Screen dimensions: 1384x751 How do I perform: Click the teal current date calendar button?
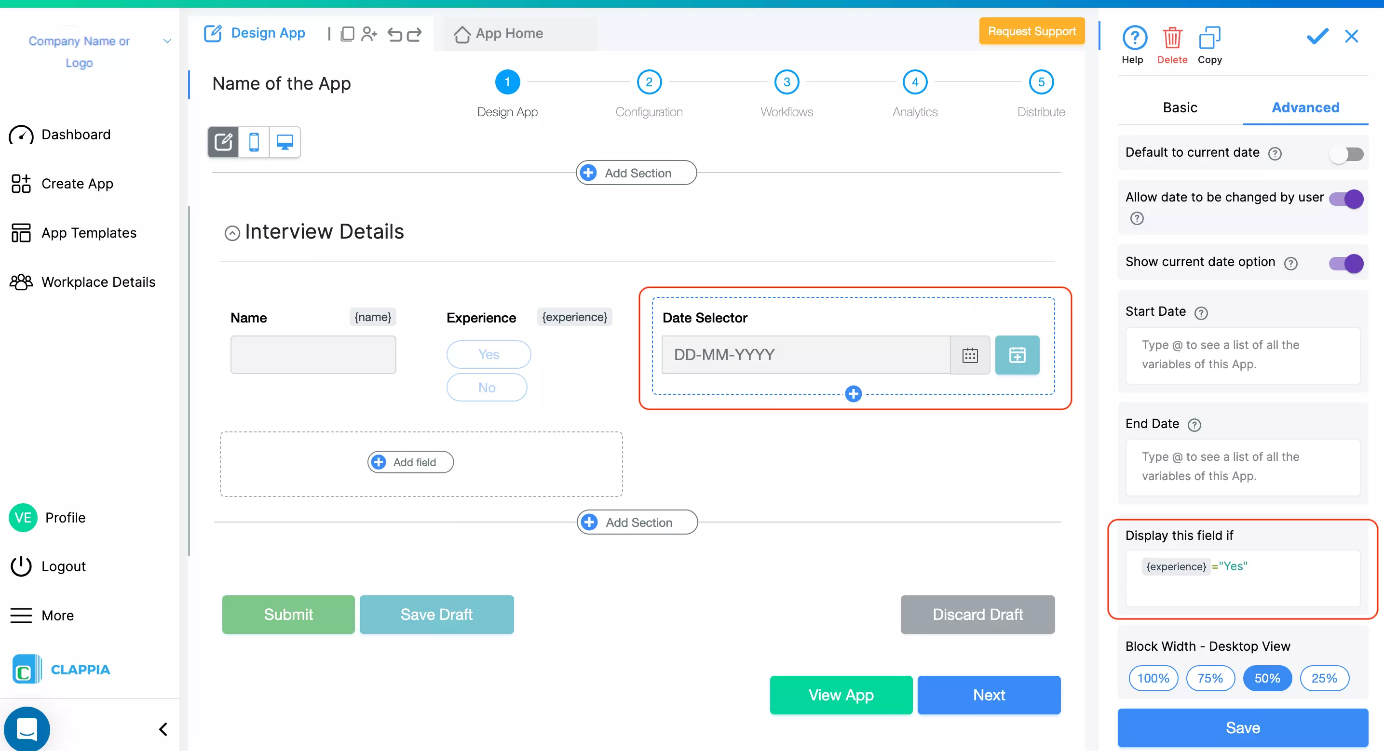[1017, 355]
